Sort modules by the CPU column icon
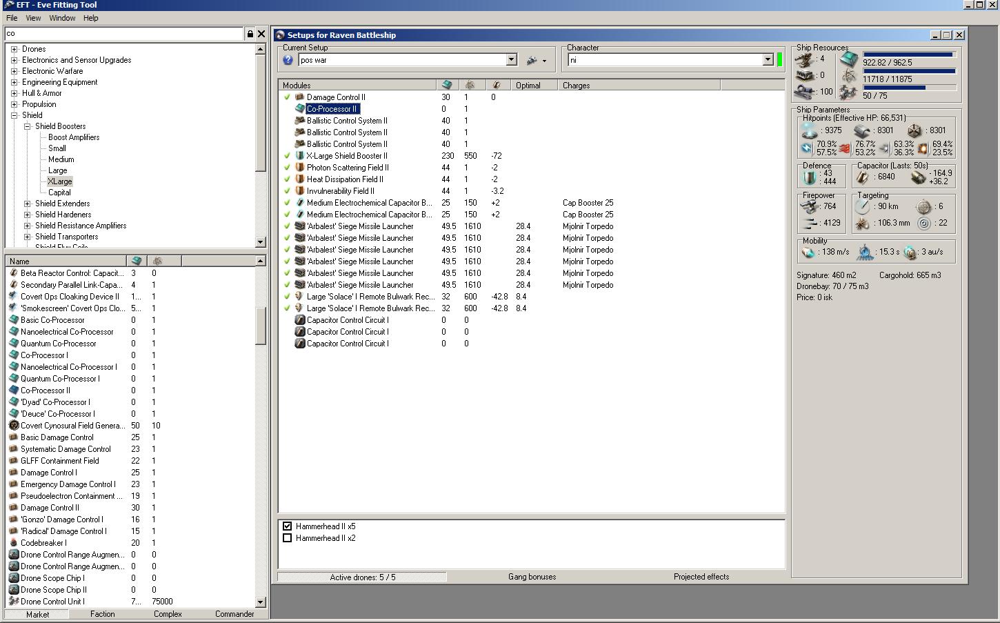This screenshot has width=1000, height=623. (446, 85)
